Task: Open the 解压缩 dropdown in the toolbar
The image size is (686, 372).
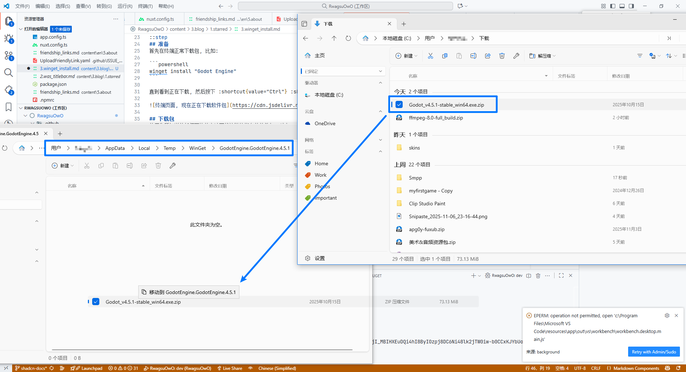Action: (542, 56)
